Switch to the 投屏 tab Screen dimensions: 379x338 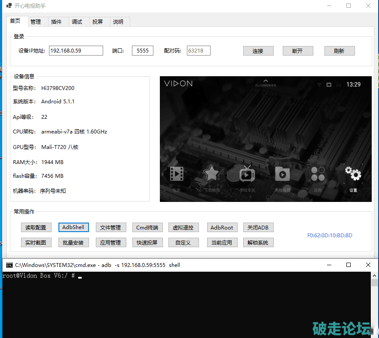98,22
